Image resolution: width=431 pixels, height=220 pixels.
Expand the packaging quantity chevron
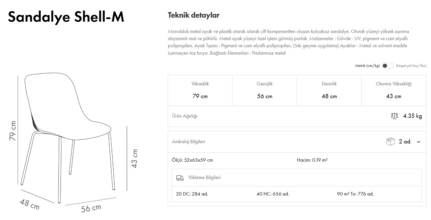pos(419,142)
